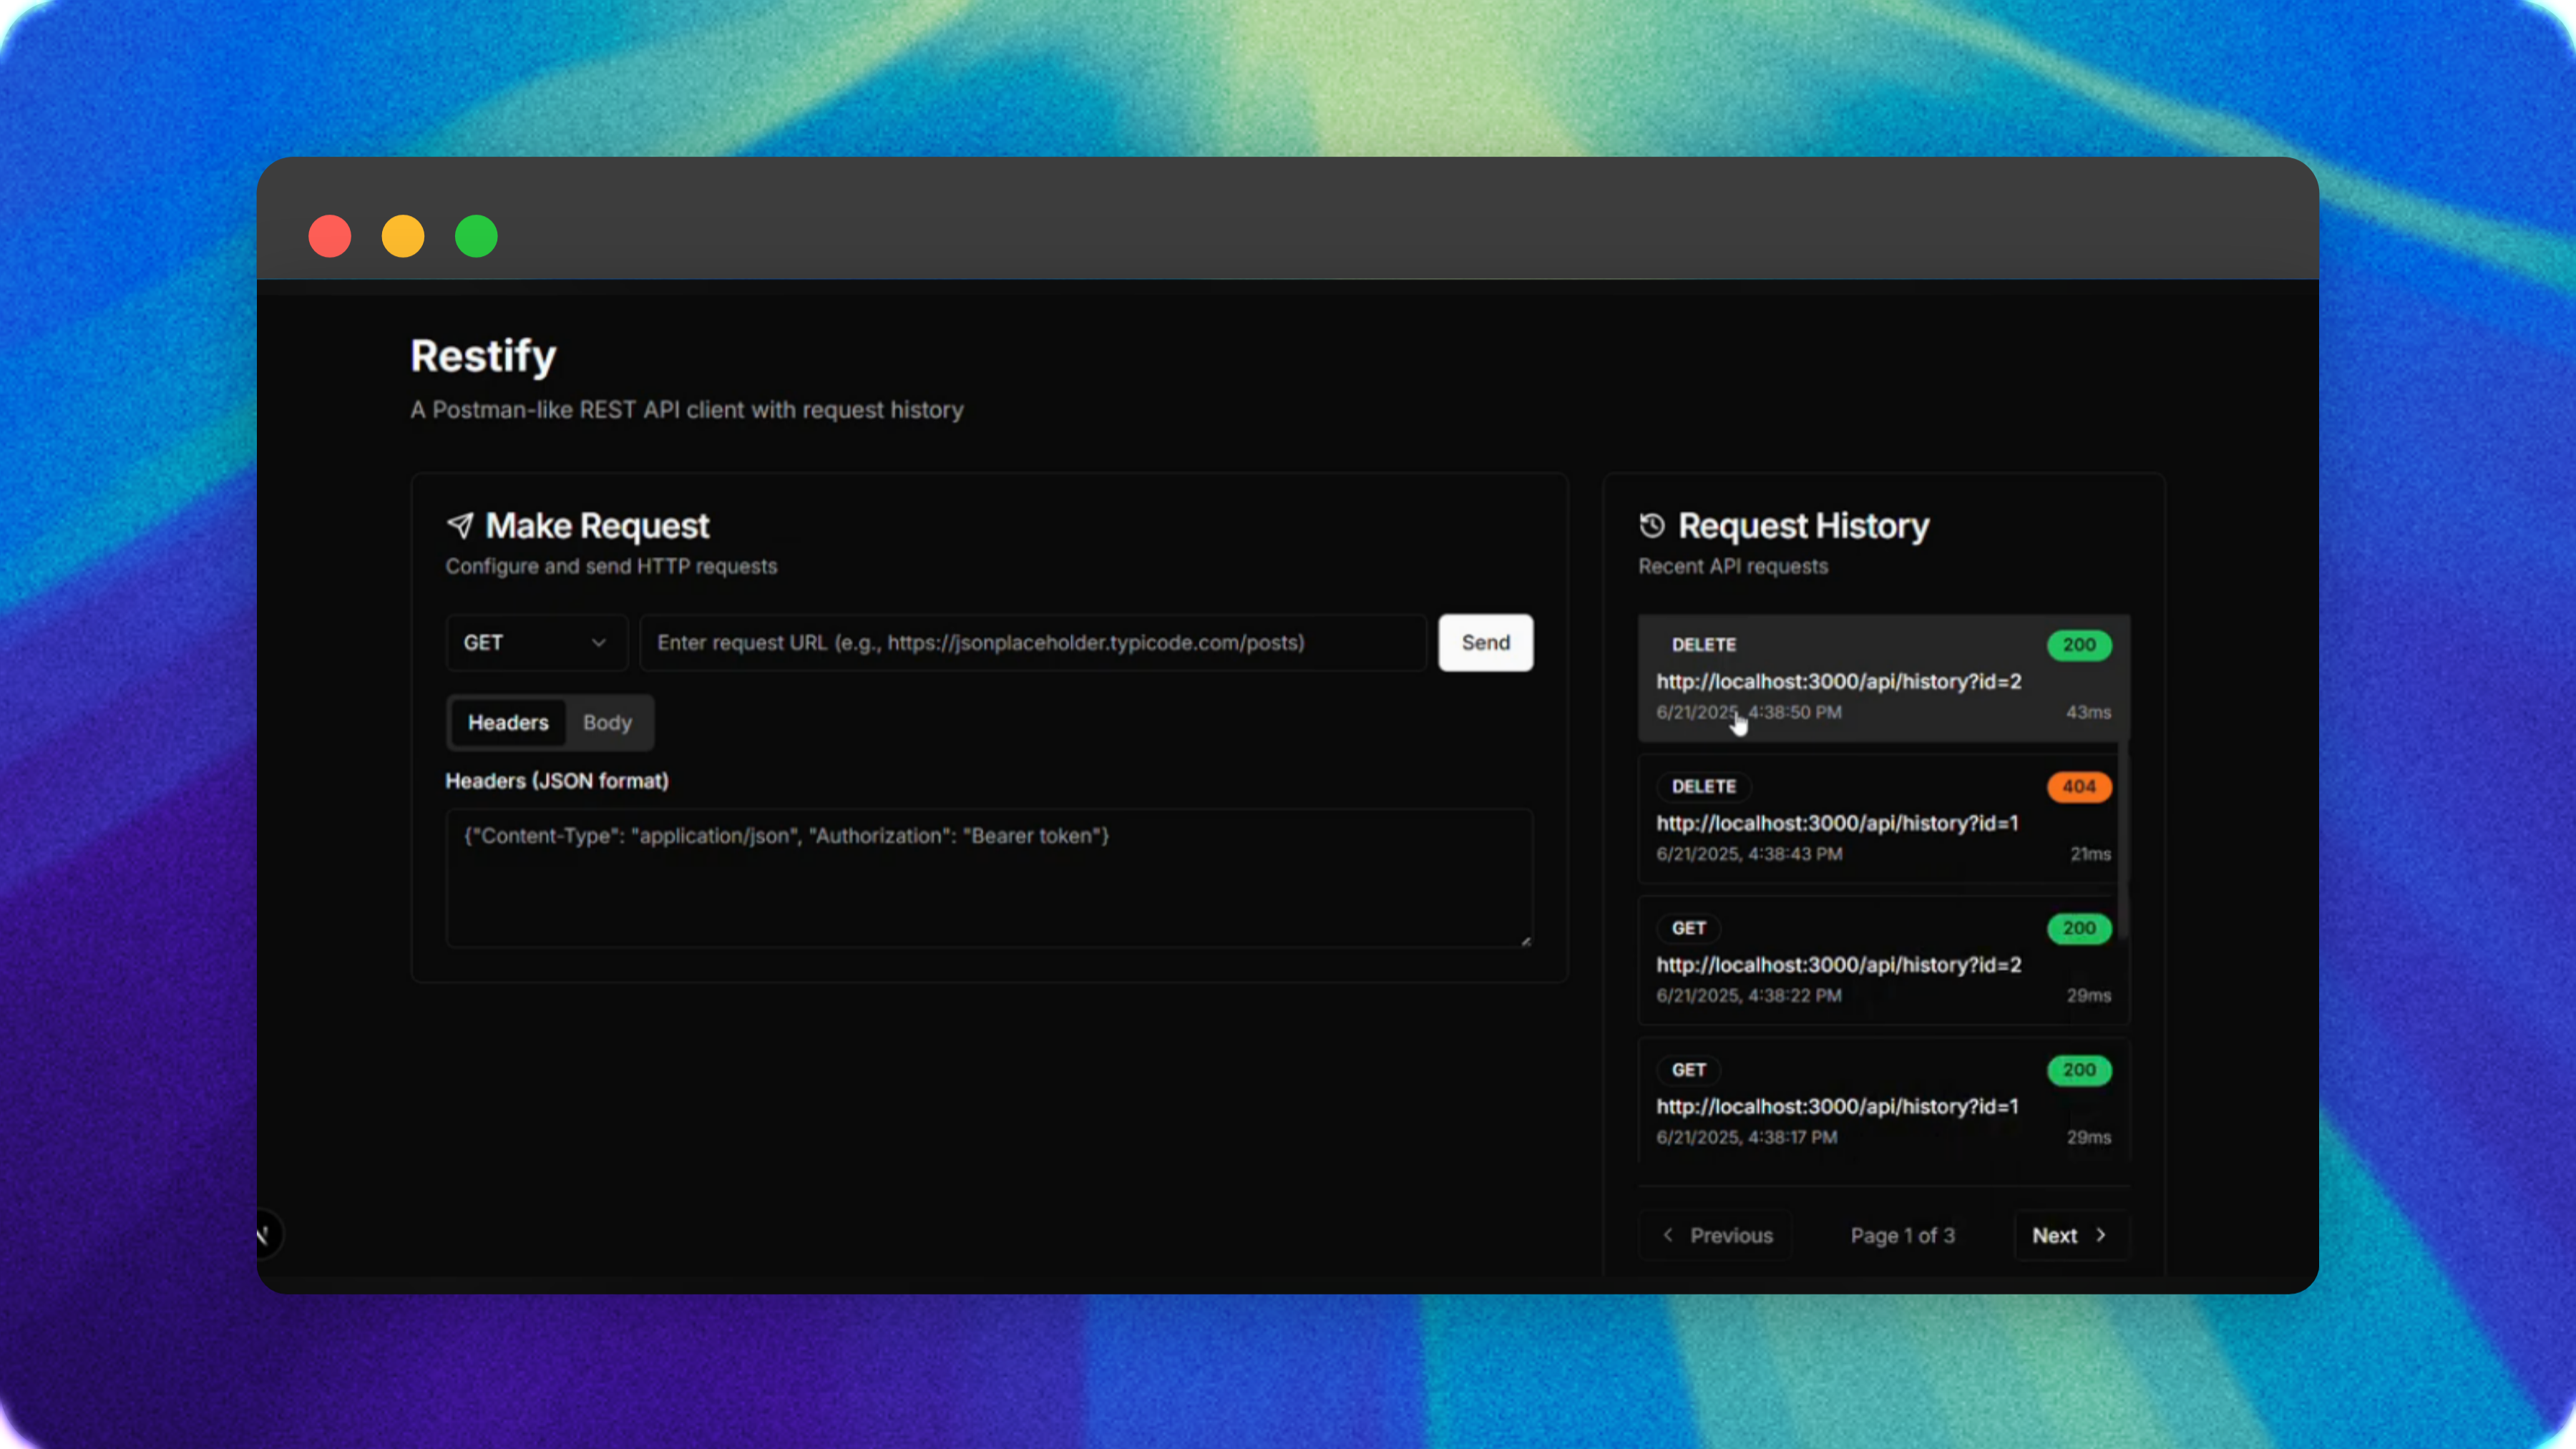
Task: Click inside the Headers JSON textarea
Action: coord(989,877)
